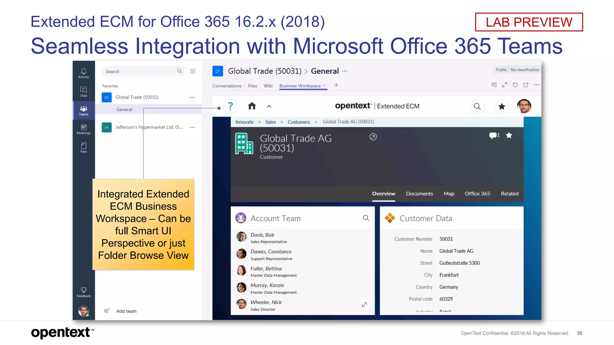The width and height of the screenshot is (614, 345).
Task: Open channel options ellipsis next to General
Action: click(x=345, y=71)
